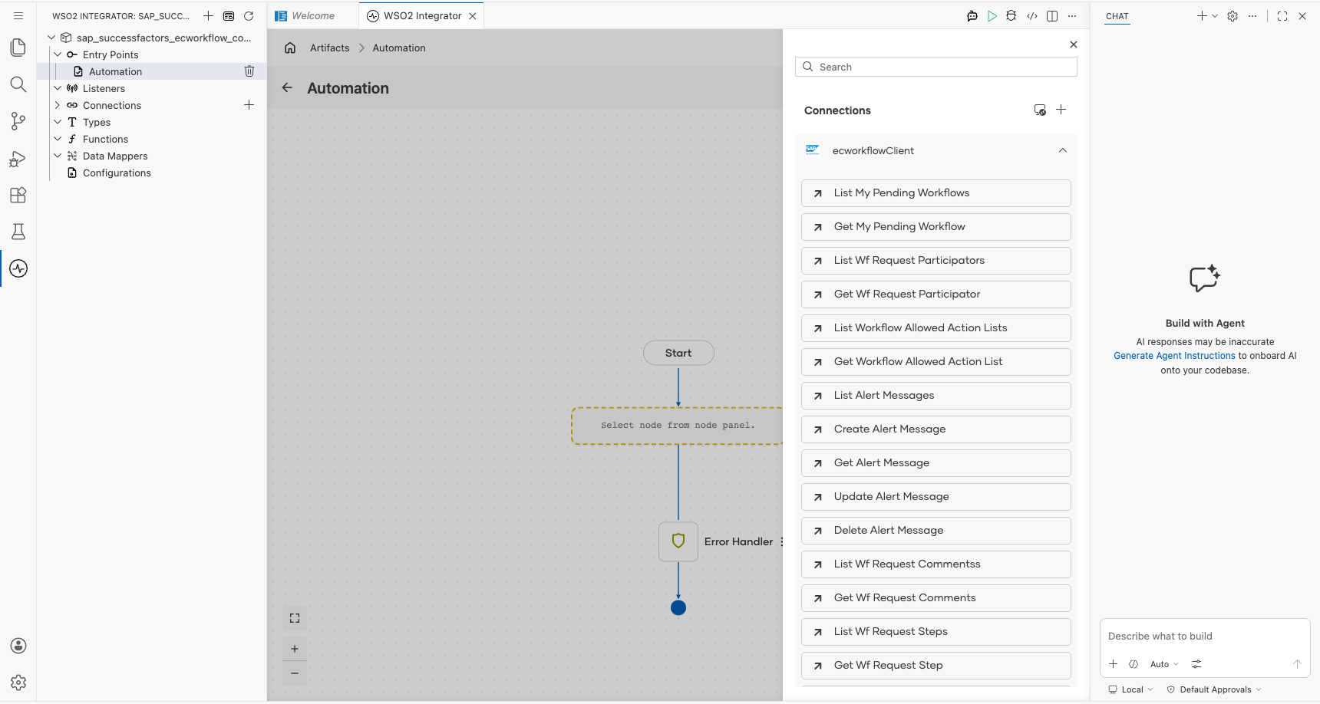Open Accounts icon in activity bar
This screenshot has height=704, width=1320.
click(18, 646)
